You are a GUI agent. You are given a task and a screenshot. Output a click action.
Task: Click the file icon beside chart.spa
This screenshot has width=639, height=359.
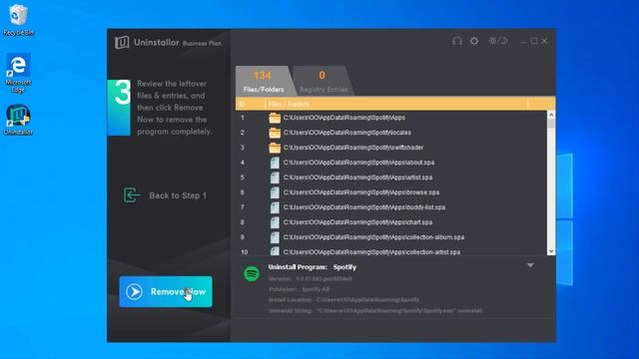275,222
